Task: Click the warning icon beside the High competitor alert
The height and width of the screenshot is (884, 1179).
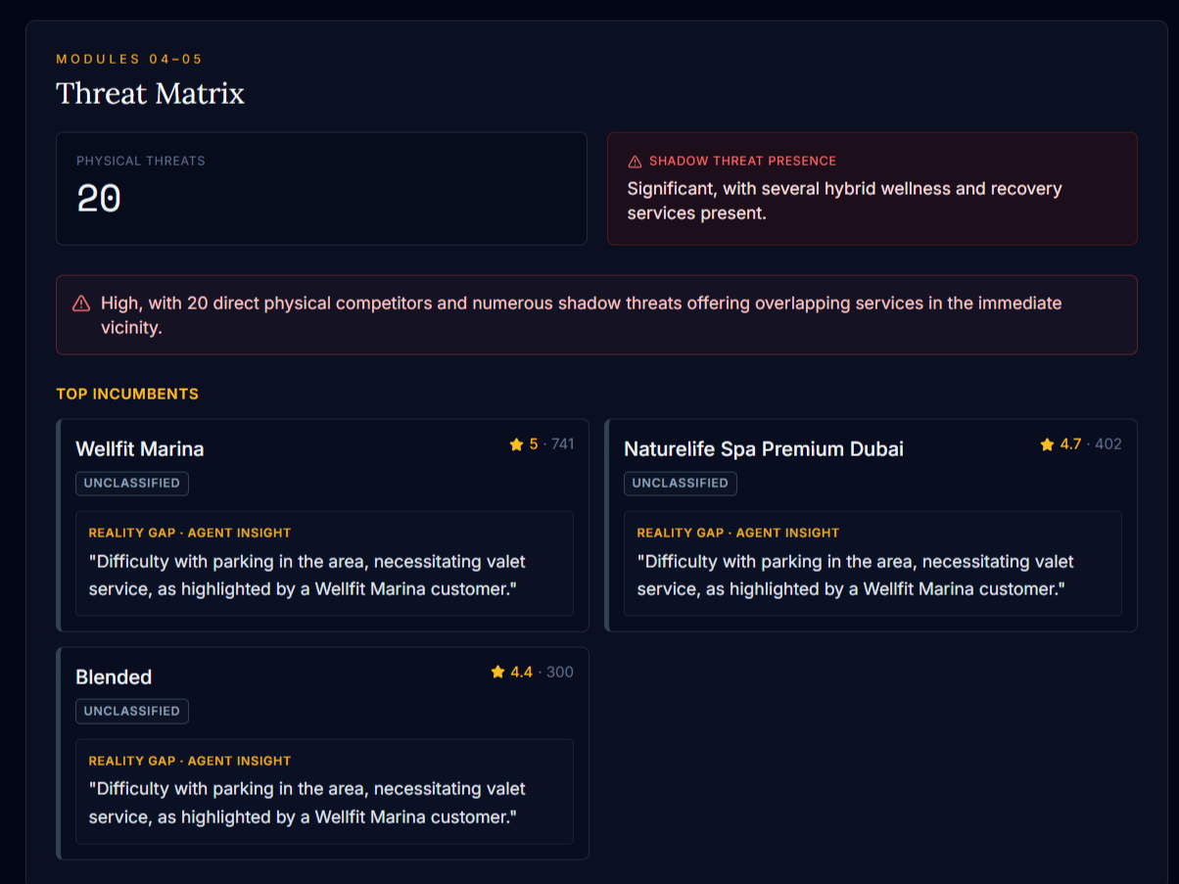Action: [x=81, y=303]
